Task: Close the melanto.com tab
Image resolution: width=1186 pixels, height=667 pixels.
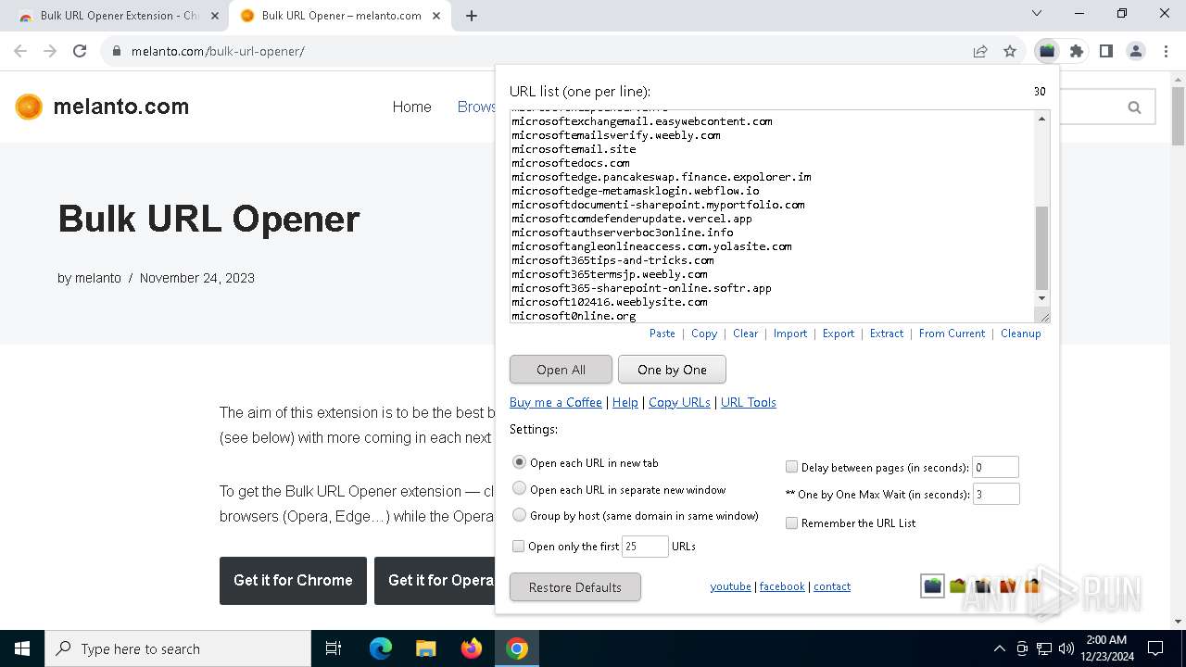Action: point(436,16)
